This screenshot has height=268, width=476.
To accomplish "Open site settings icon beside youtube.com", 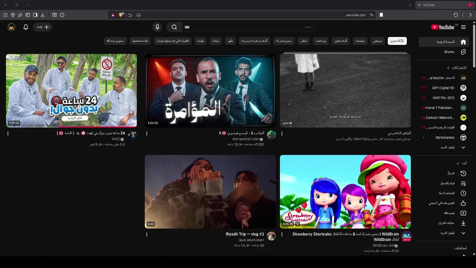I will click(x=372, y=15).
